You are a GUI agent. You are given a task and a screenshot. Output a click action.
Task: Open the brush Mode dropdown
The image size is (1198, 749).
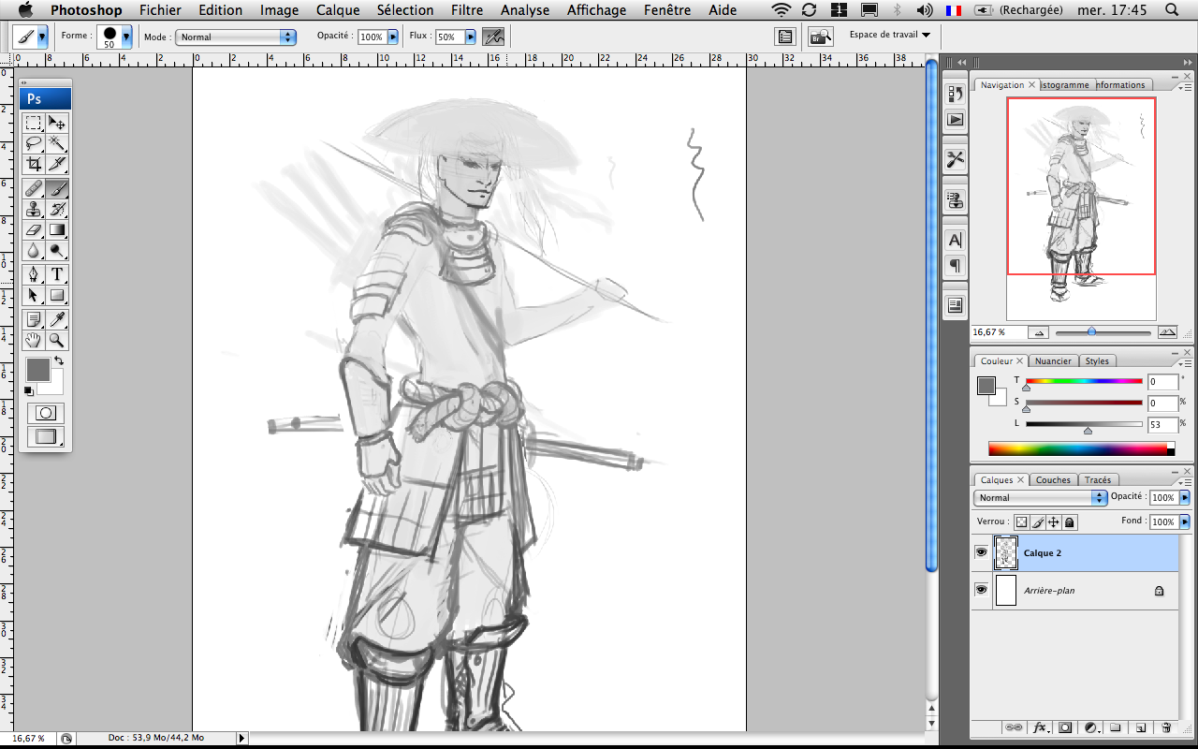tap(236, 37)
